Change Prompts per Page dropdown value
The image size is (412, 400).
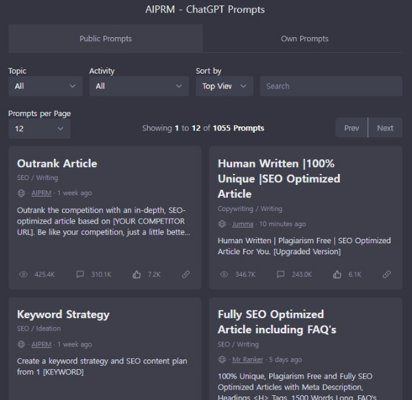click(39, 129)
